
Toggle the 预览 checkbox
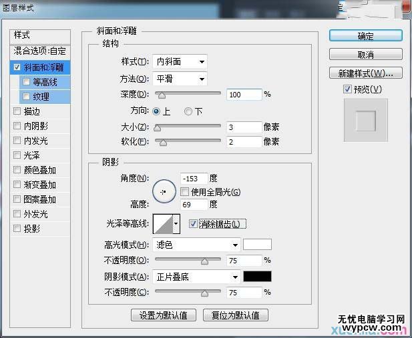click(x=347, y=89)
